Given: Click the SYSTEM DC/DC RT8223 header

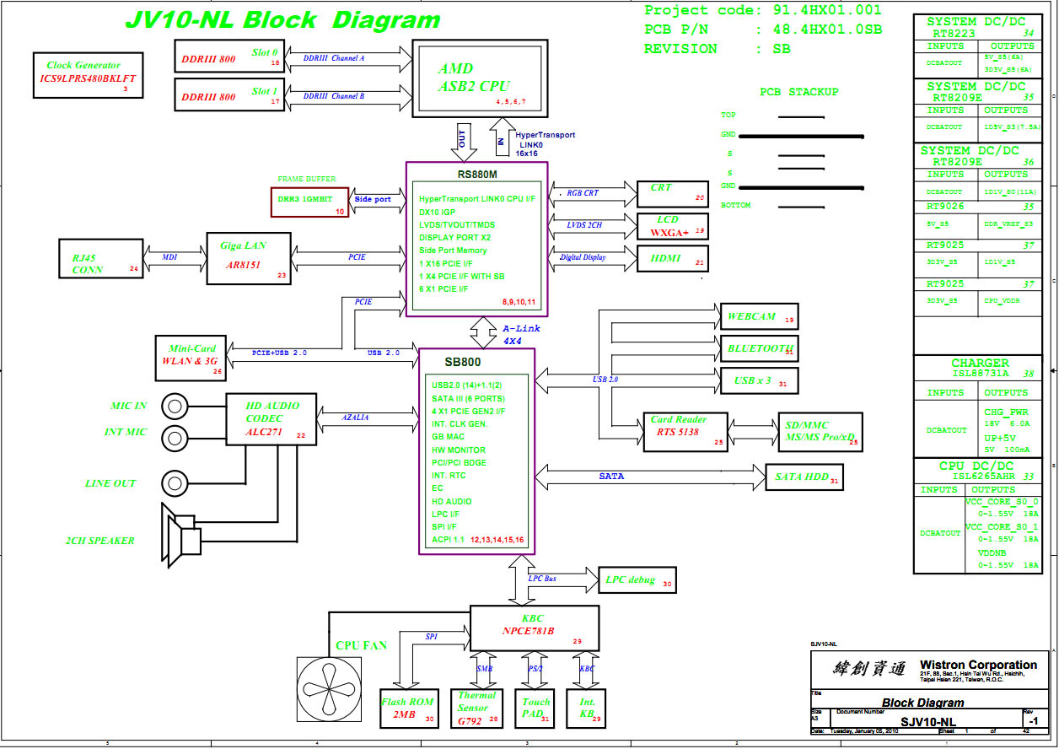Looking at the screenshot, I should click(978, 28).
